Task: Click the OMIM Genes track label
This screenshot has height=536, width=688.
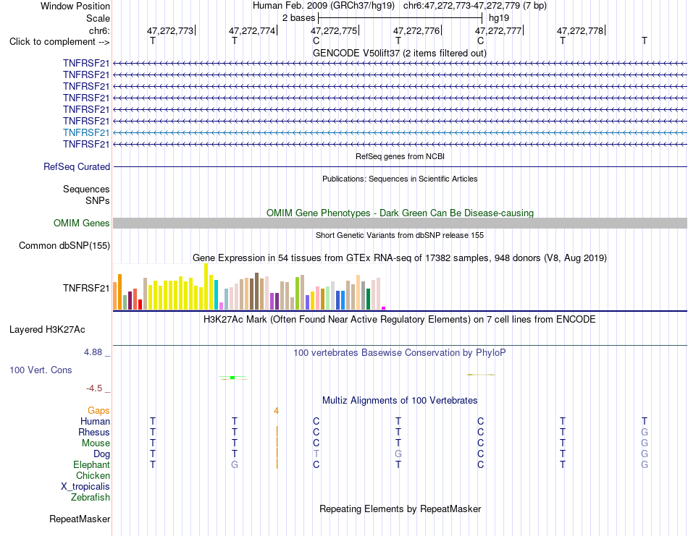Action: pos(81,223)
